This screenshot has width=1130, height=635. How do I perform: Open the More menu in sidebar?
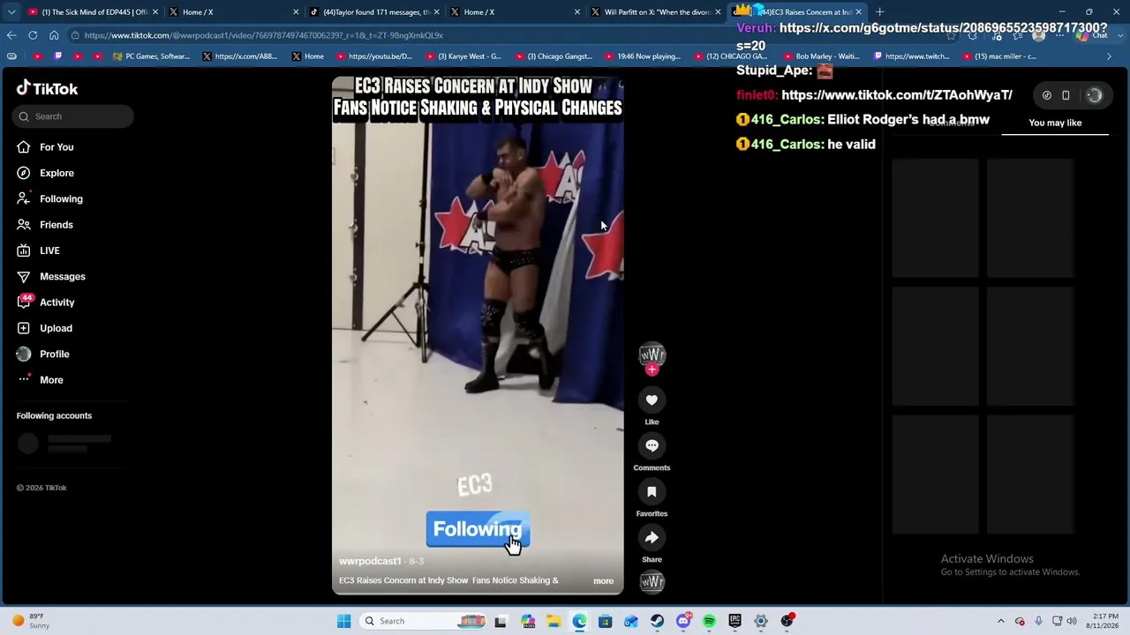coord(40,379)
